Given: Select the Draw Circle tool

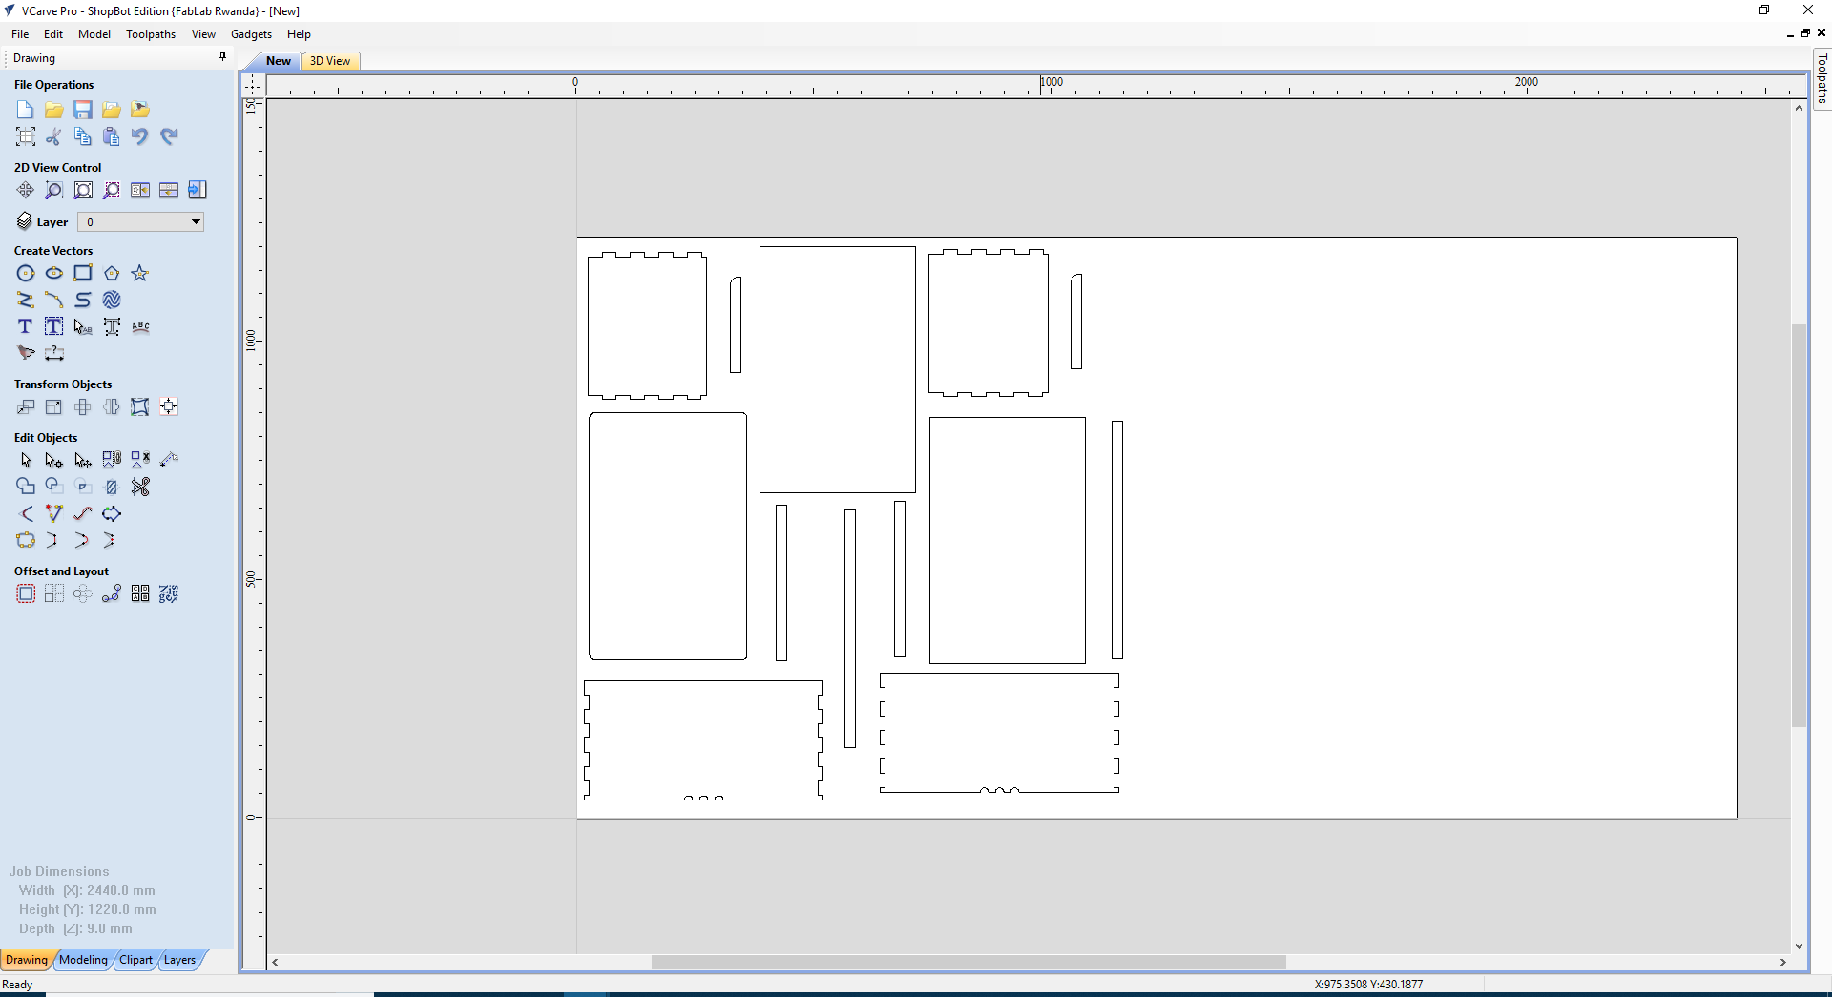Looking at the screenshot, I should coord(26,274).
